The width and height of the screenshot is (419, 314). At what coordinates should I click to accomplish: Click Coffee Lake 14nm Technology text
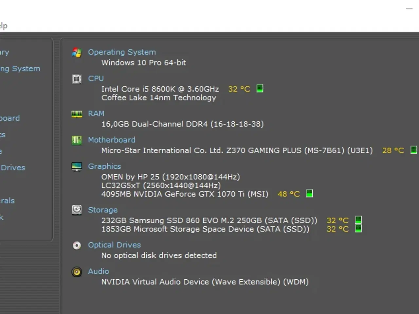coord(159,97)
